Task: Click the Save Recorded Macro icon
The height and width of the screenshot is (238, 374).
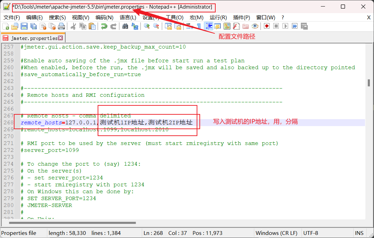Action: (x=304, y=26)
